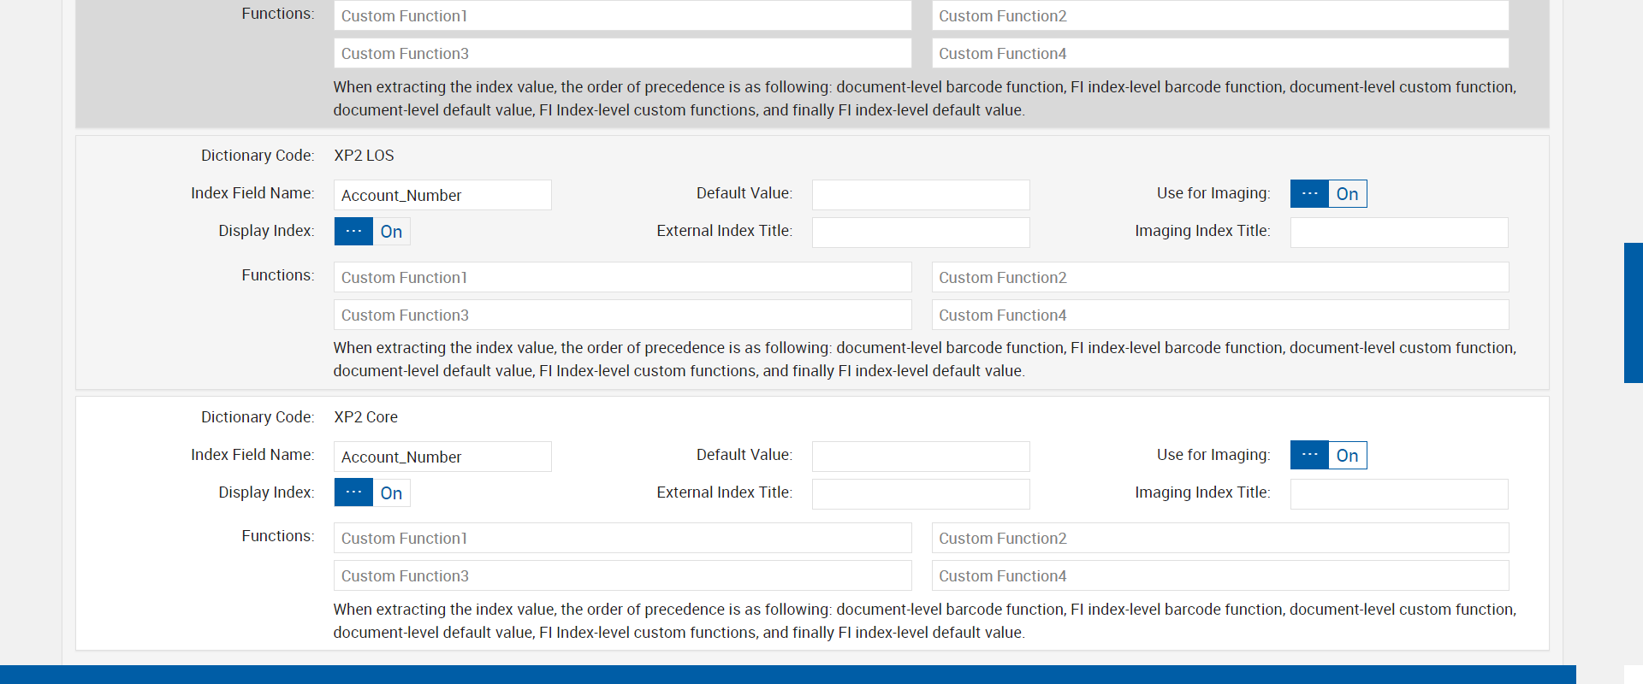Toggle Use for Imaging in XP2 Core section

pyautogui.click(x=1328, y=456)
